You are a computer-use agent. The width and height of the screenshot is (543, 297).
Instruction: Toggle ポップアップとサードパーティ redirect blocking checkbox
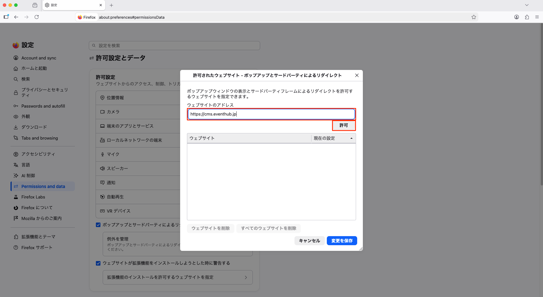pyautogui.click(x=98, y=225)
